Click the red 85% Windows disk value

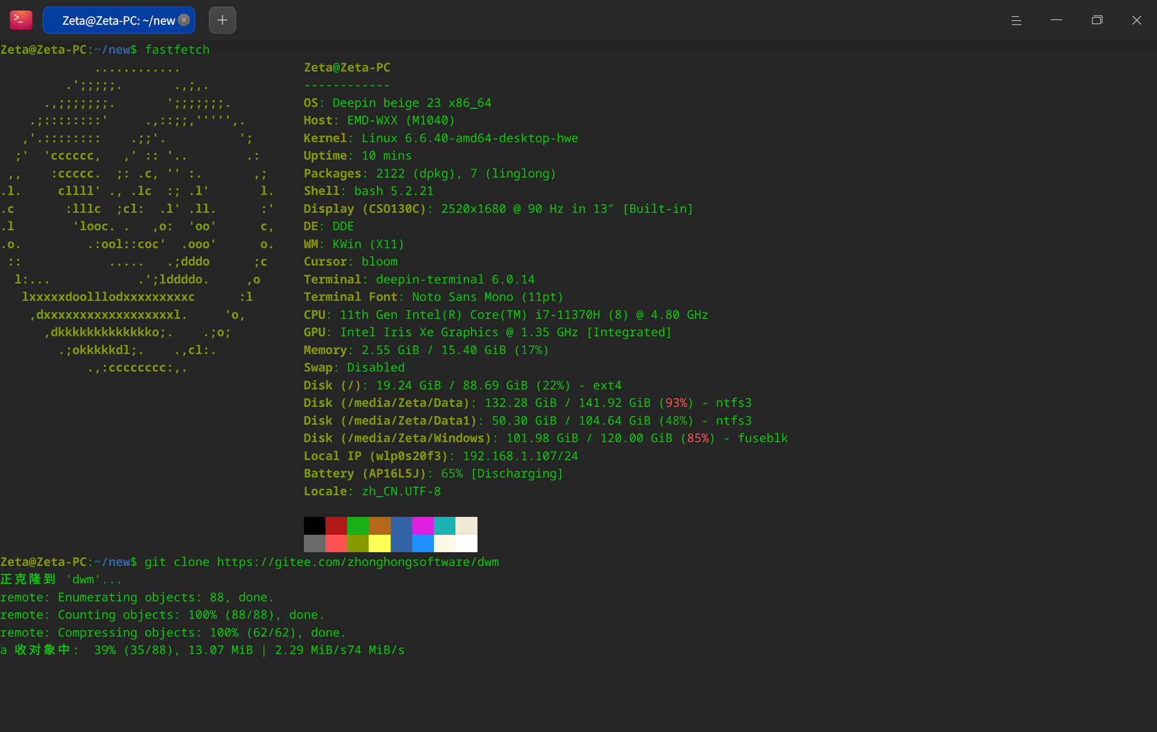pos(698,438)
